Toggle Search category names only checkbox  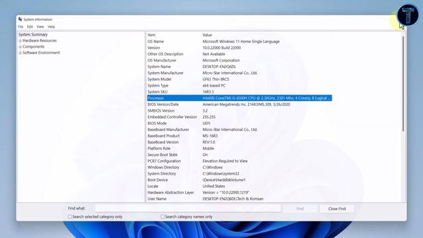point(163,217)
